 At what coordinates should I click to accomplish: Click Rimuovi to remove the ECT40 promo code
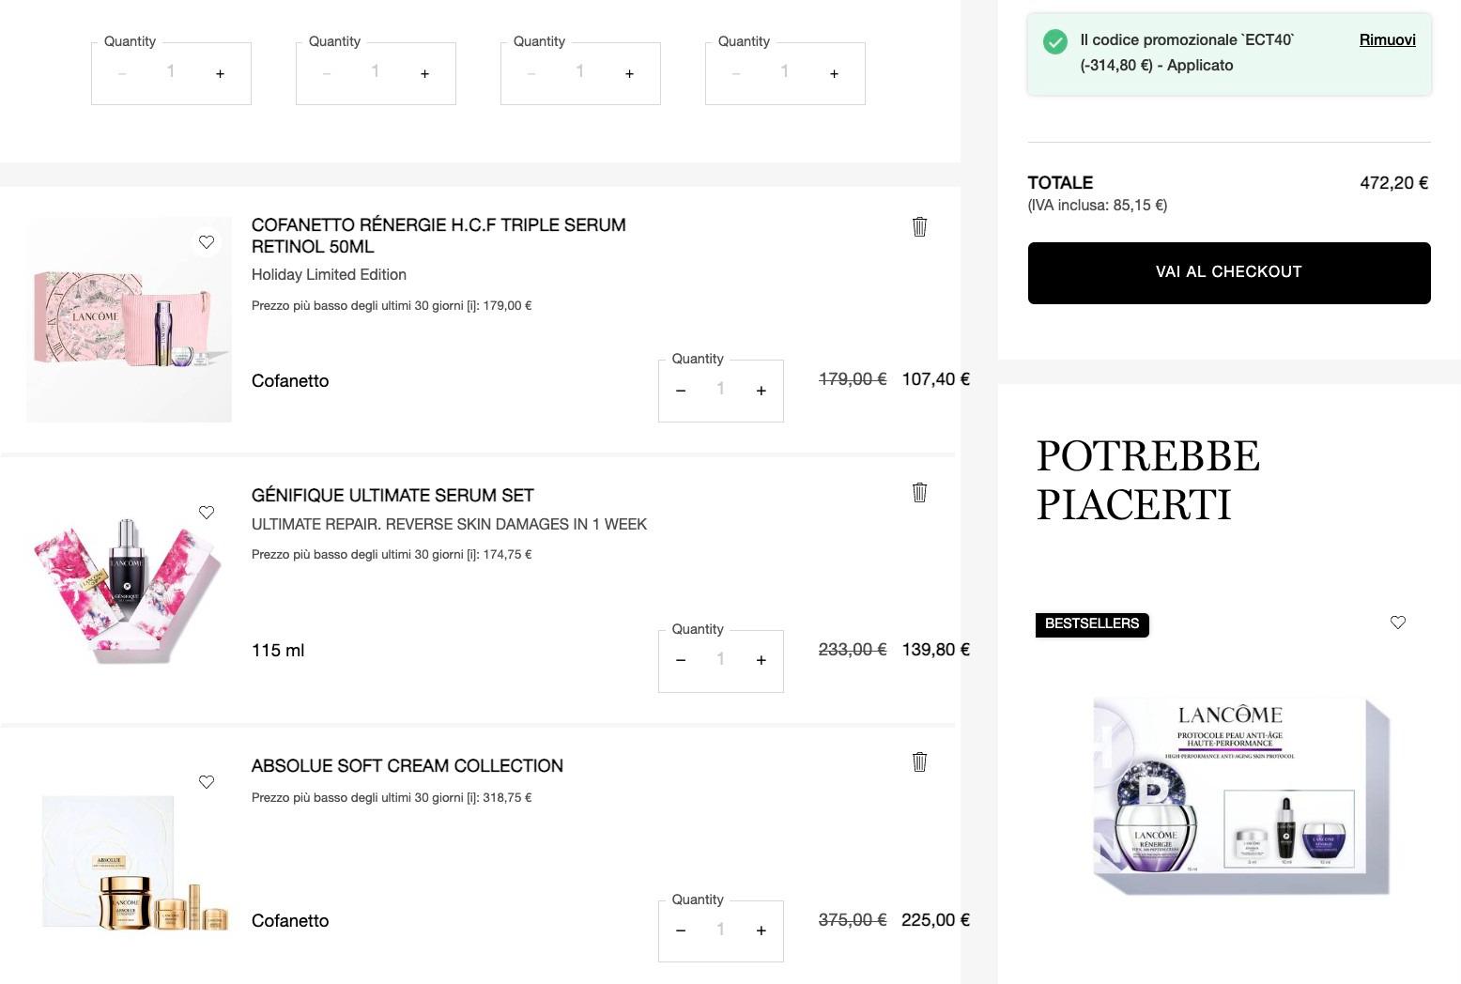[x=1387, y=39]
